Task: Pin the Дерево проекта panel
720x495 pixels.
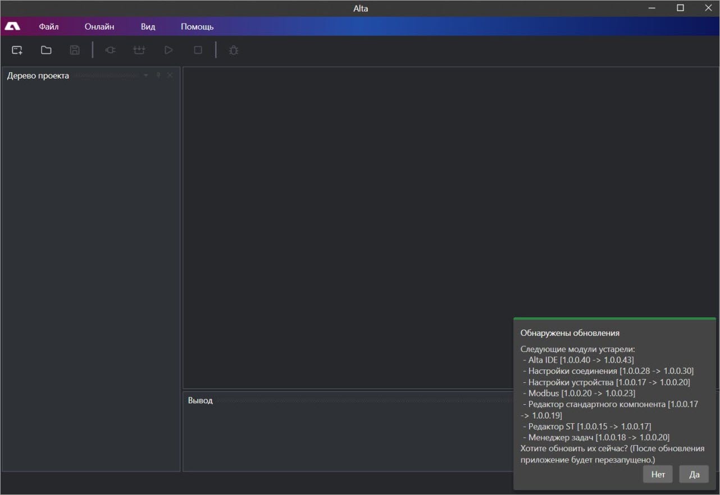Action: [158, 75]
